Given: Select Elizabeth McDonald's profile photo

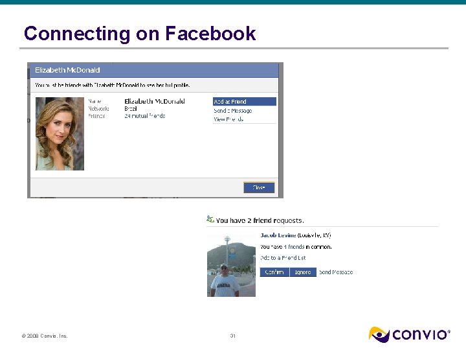Looking at the screenshot, I should tap(60, 134).
